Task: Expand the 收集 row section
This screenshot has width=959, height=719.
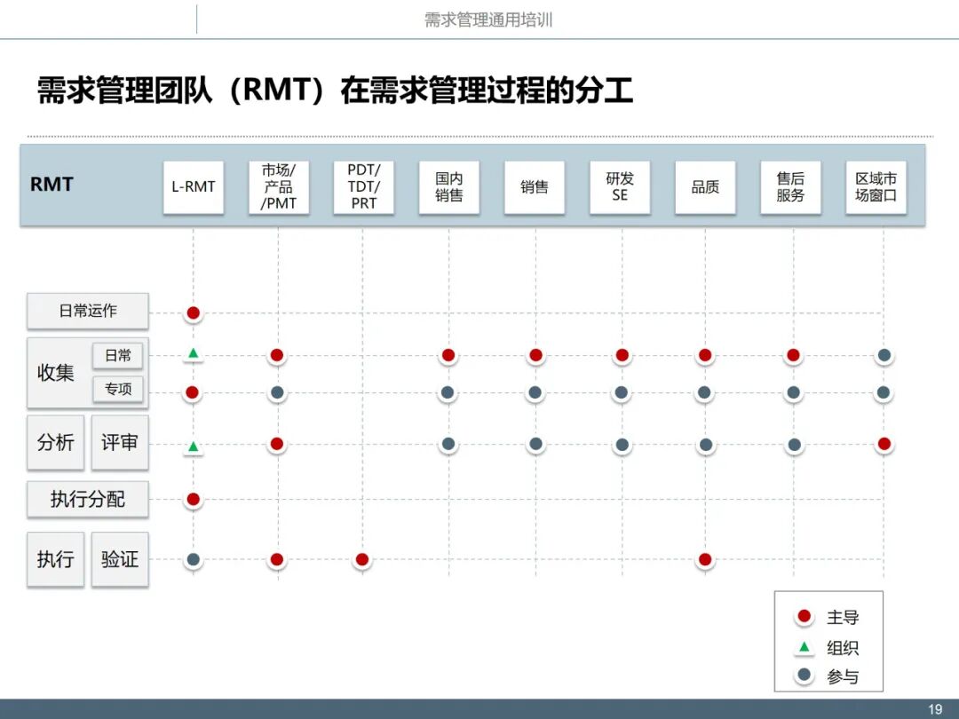Action: 56,373
